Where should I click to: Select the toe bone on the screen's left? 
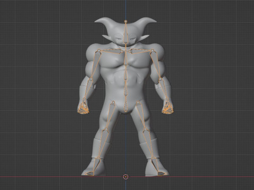click(89, 174)
